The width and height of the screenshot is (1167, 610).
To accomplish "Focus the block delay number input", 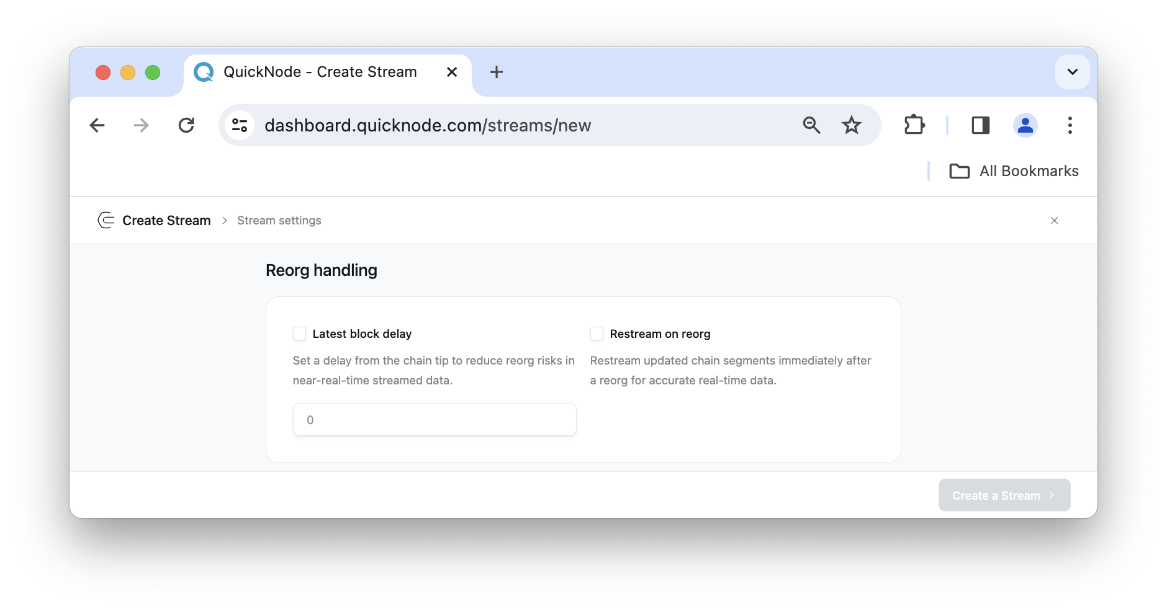I will pyautogui.click(x=435, y=420).
